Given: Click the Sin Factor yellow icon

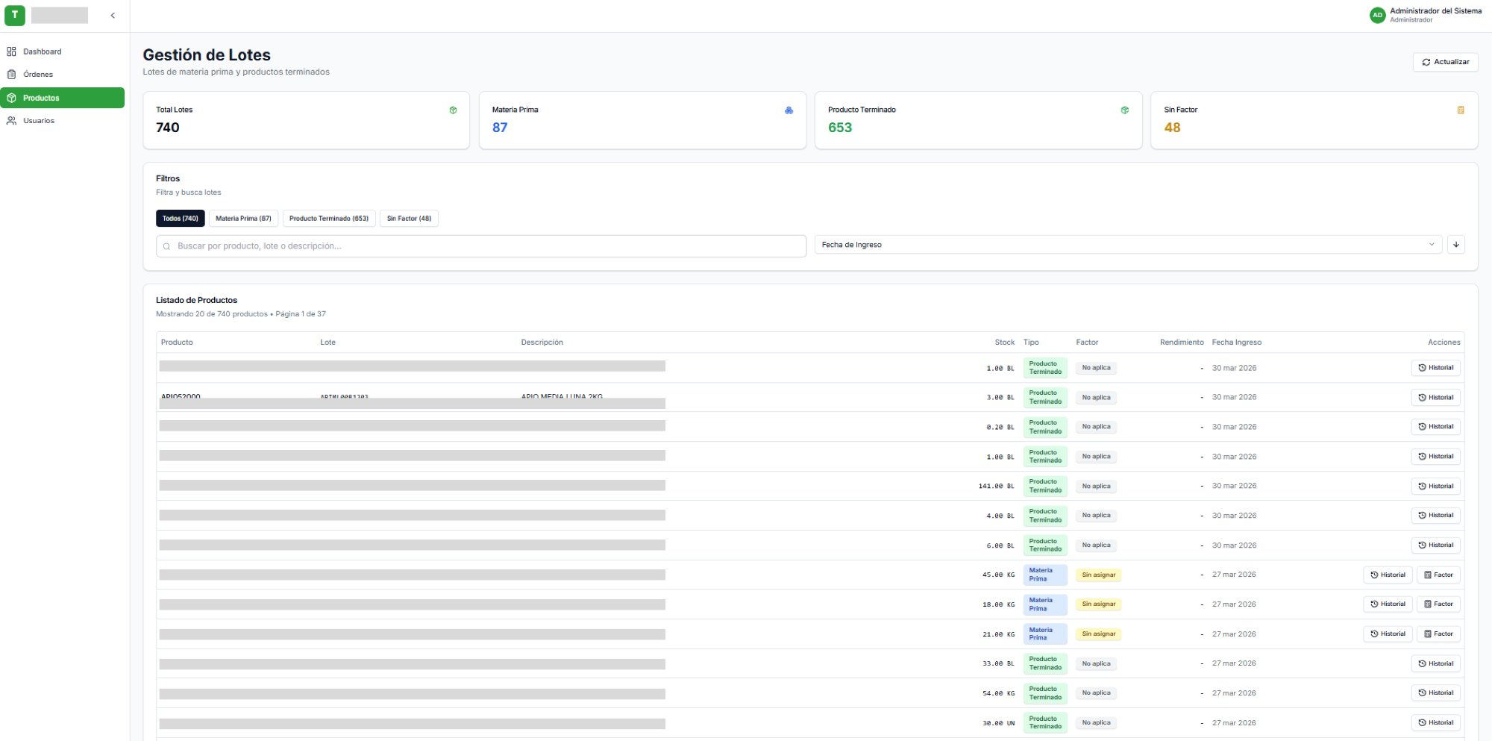Looking at the screenshot, I should coord(1460,110).
